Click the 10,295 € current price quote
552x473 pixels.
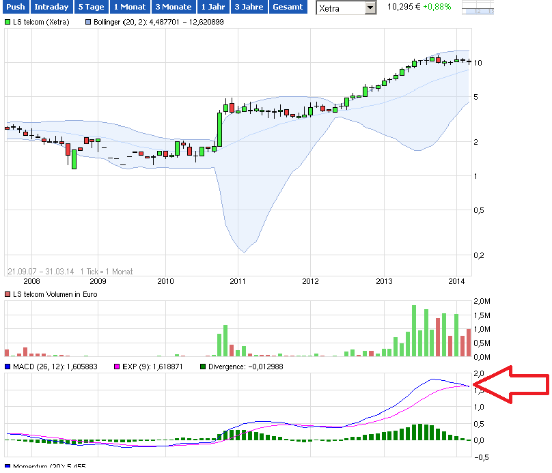pos(402,7)
